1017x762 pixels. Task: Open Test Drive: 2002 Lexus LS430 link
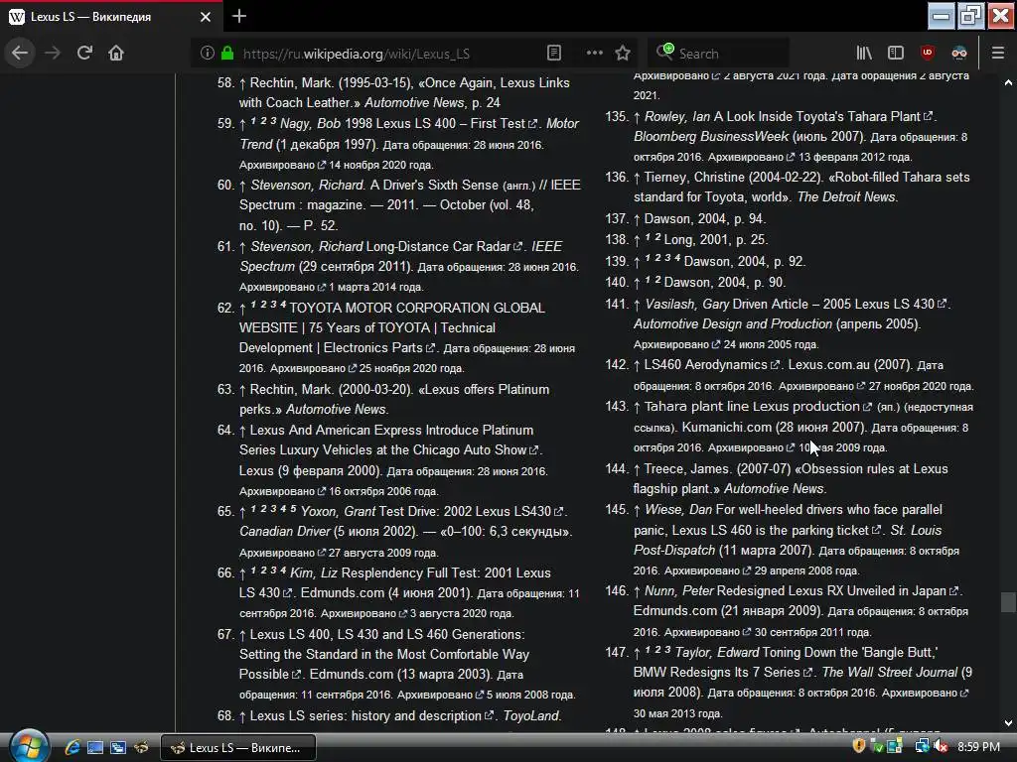(x=472, y=511)
